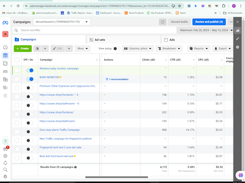Viewport: 245px width, 183px height.
Task: Click Review and publish (4)
Action: coord(209,22)
